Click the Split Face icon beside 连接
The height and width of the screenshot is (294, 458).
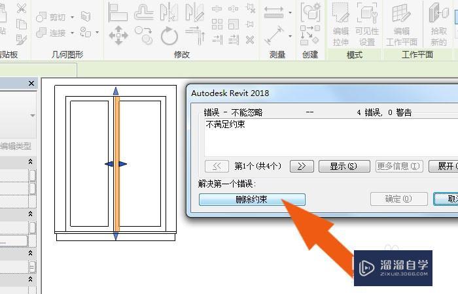pyautogui.click(x=86, y=32)
